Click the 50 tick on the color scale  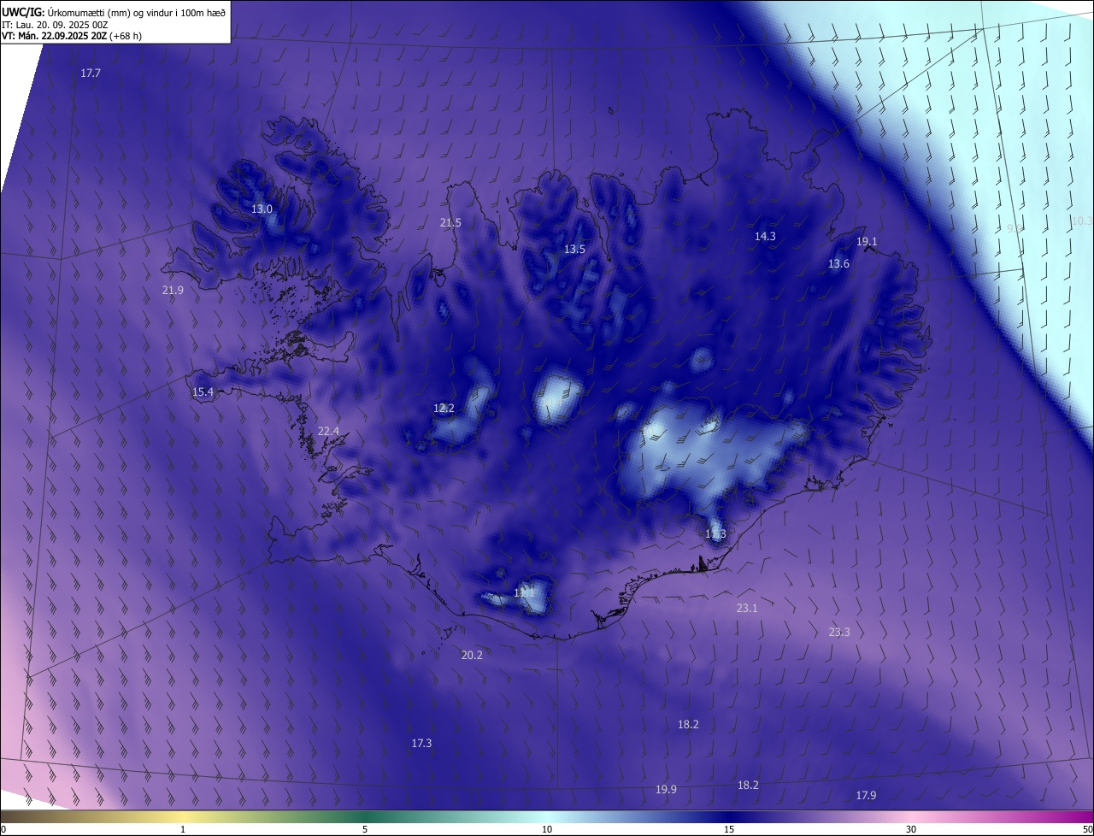[x=1087, y=829]
